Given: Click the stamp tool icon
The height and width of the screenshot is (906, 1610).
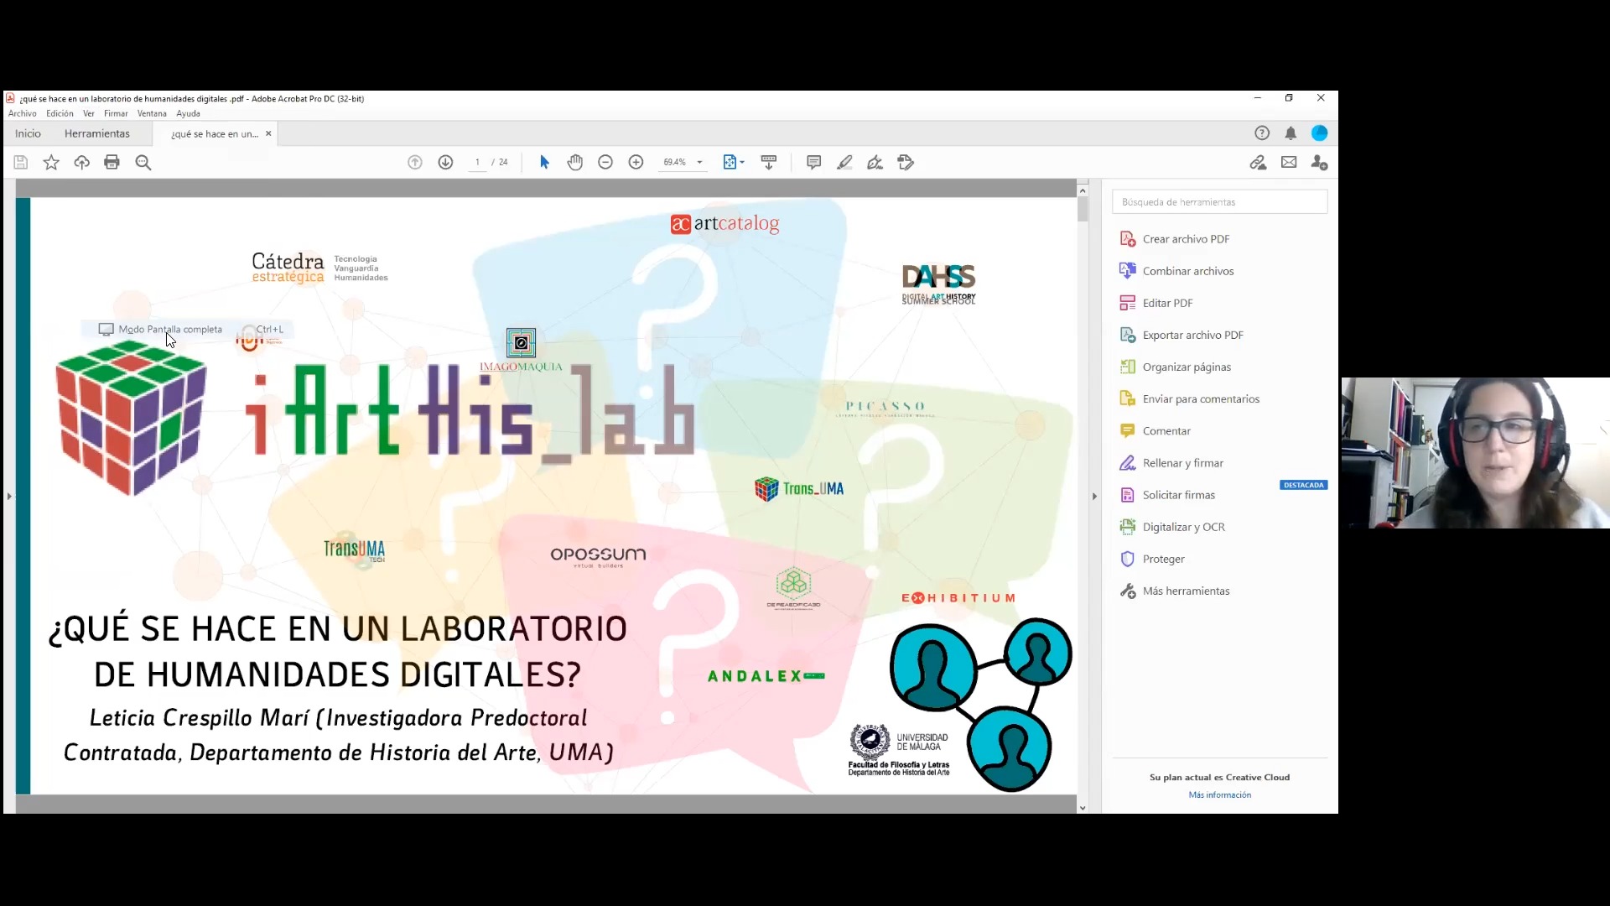Looking at the screenshot, I should coord(905,163).
